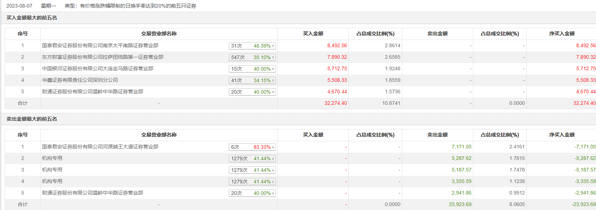Click 财通证券 温岭中华路 in the buy table
The height and width of the screenshot is (210, 596).
coord(92,91)
